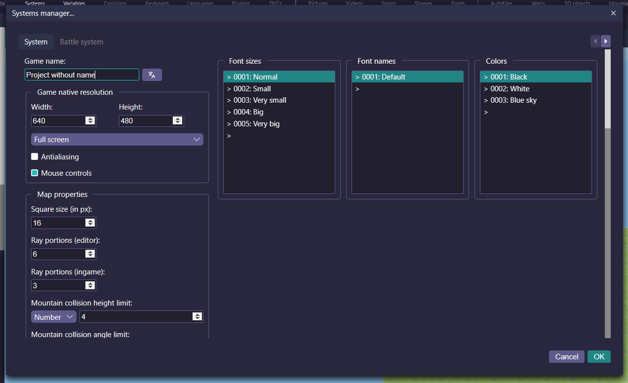Screen dimensions: 628x383
Task: Select font name "0001: Default"
Action: pos(407,77)
